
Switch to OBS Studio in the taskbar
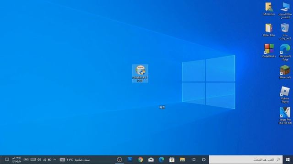[x=119, y=160]
